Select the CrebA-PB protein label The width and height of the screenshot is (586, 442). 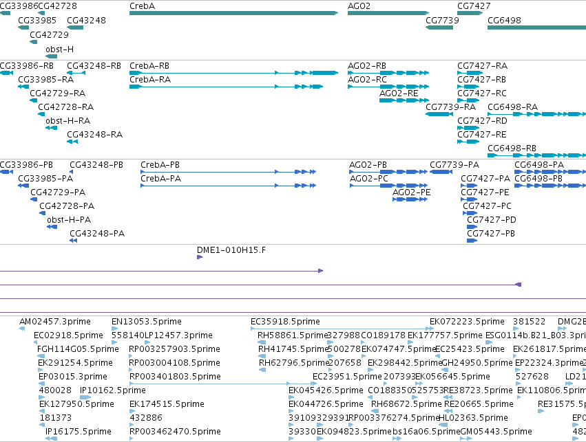160,165
